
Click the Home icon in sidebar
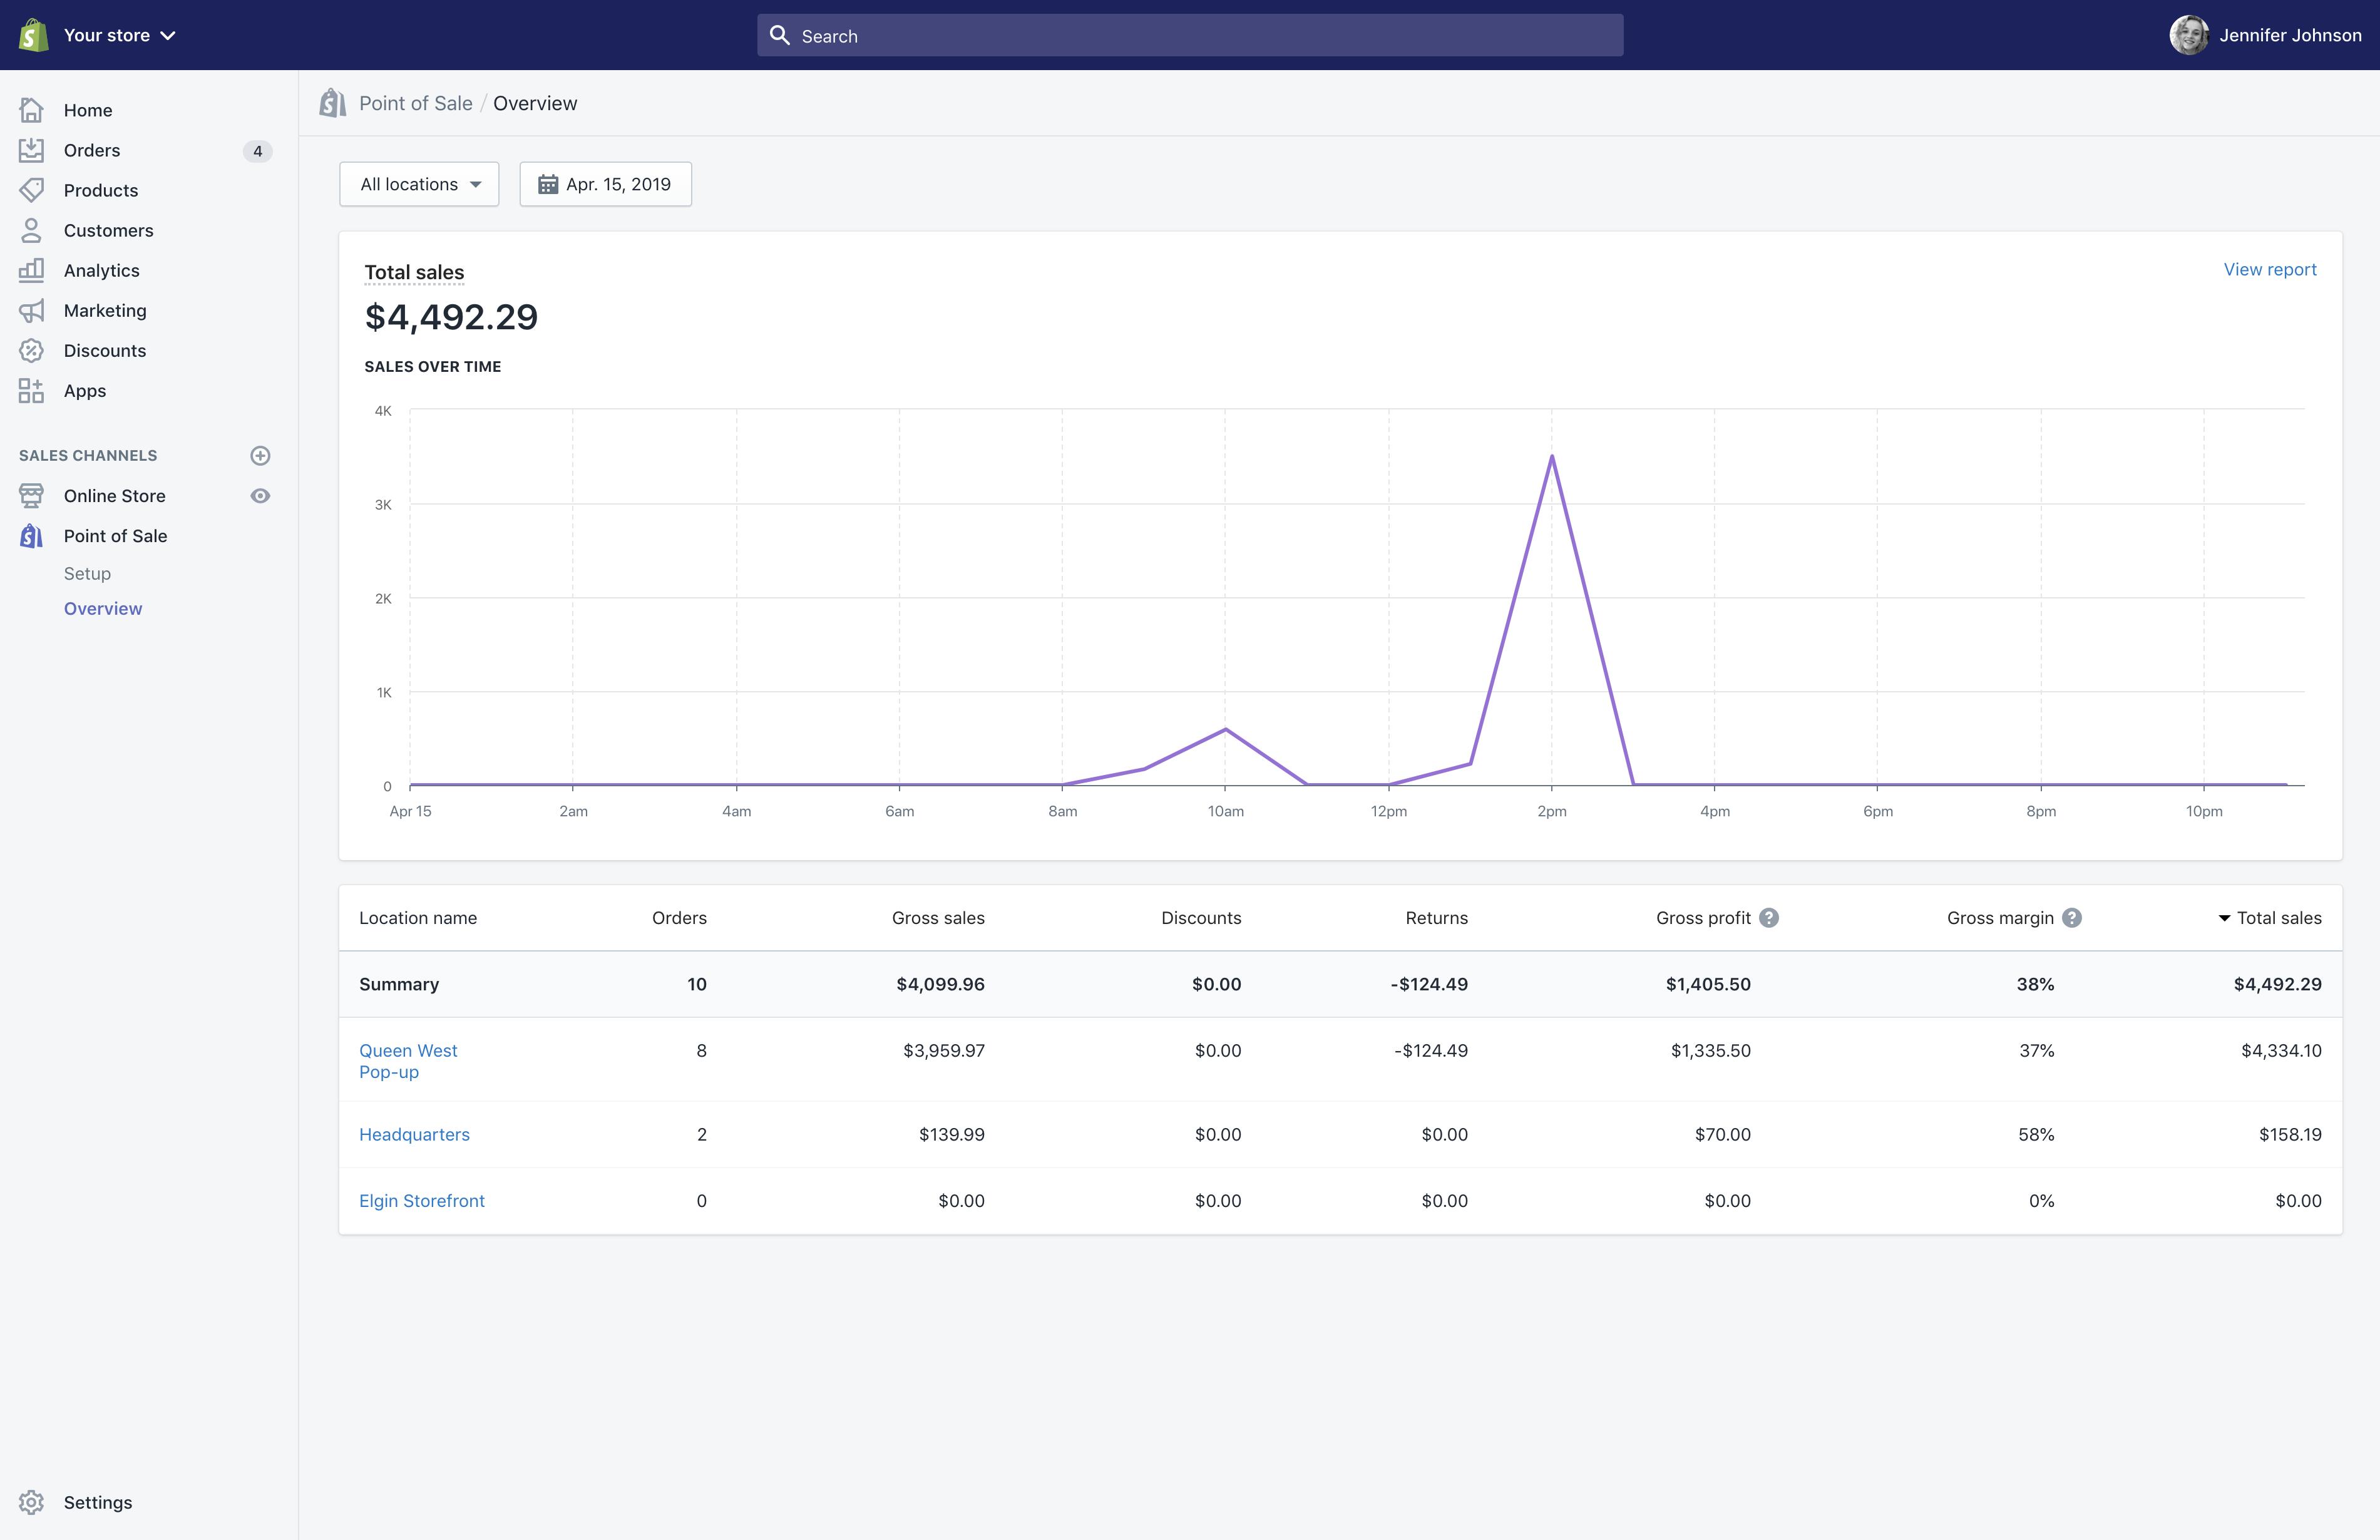click(x=31, y=110)
